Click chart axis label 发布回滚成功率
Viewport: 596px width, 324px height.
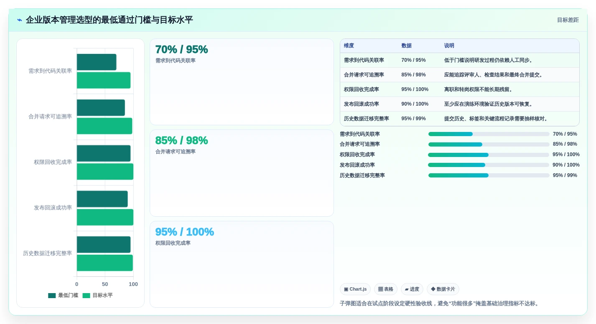coord(53,208)
